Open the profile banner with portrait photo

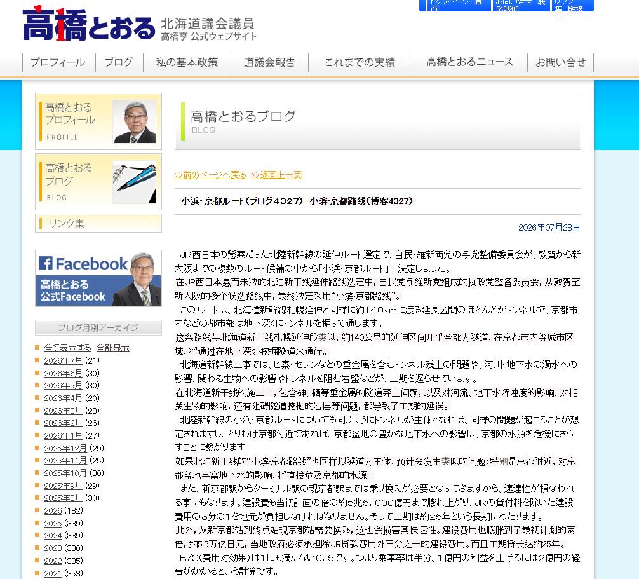tap(98, 121)
